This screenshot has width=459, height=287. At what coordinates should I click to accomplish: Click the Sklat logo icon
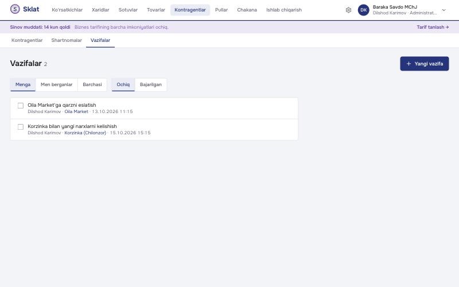click(x=15, y=9)
